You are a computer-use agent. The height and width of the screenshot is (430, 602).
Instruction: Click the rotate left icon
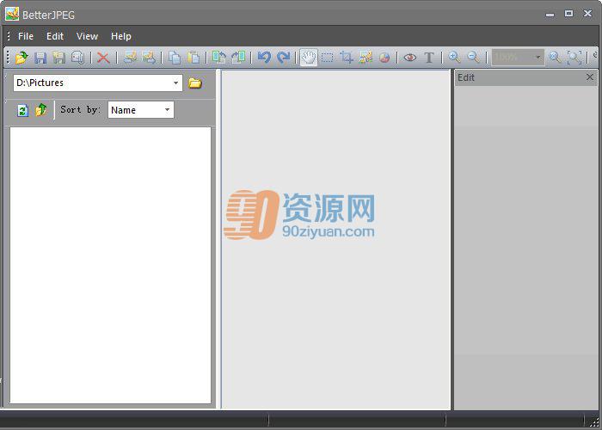coord(219,58)
